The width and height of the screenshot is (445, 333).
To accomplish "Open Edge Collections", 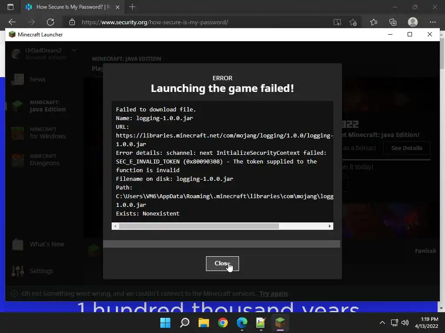I will click(x=393, y=22).
